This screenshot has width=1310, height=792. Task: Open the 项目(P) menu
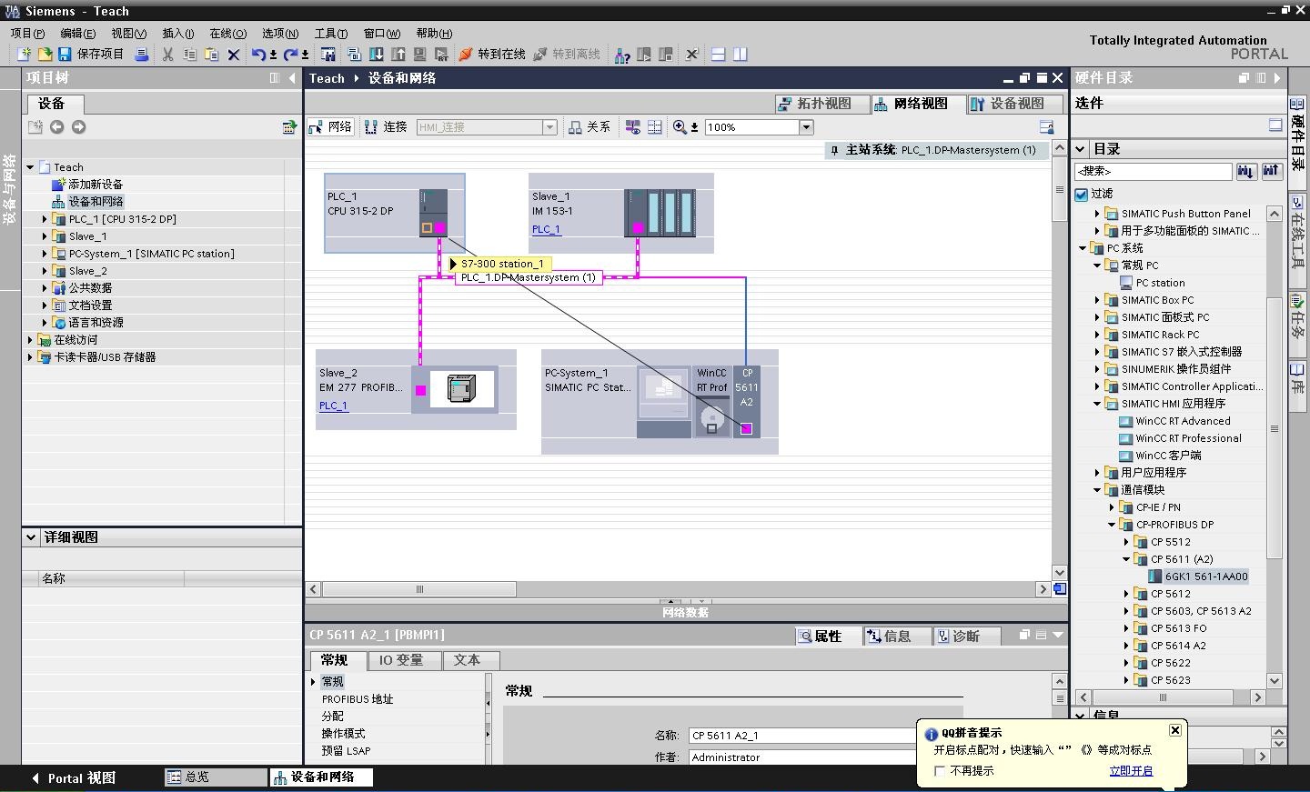[x=27, y=34]
